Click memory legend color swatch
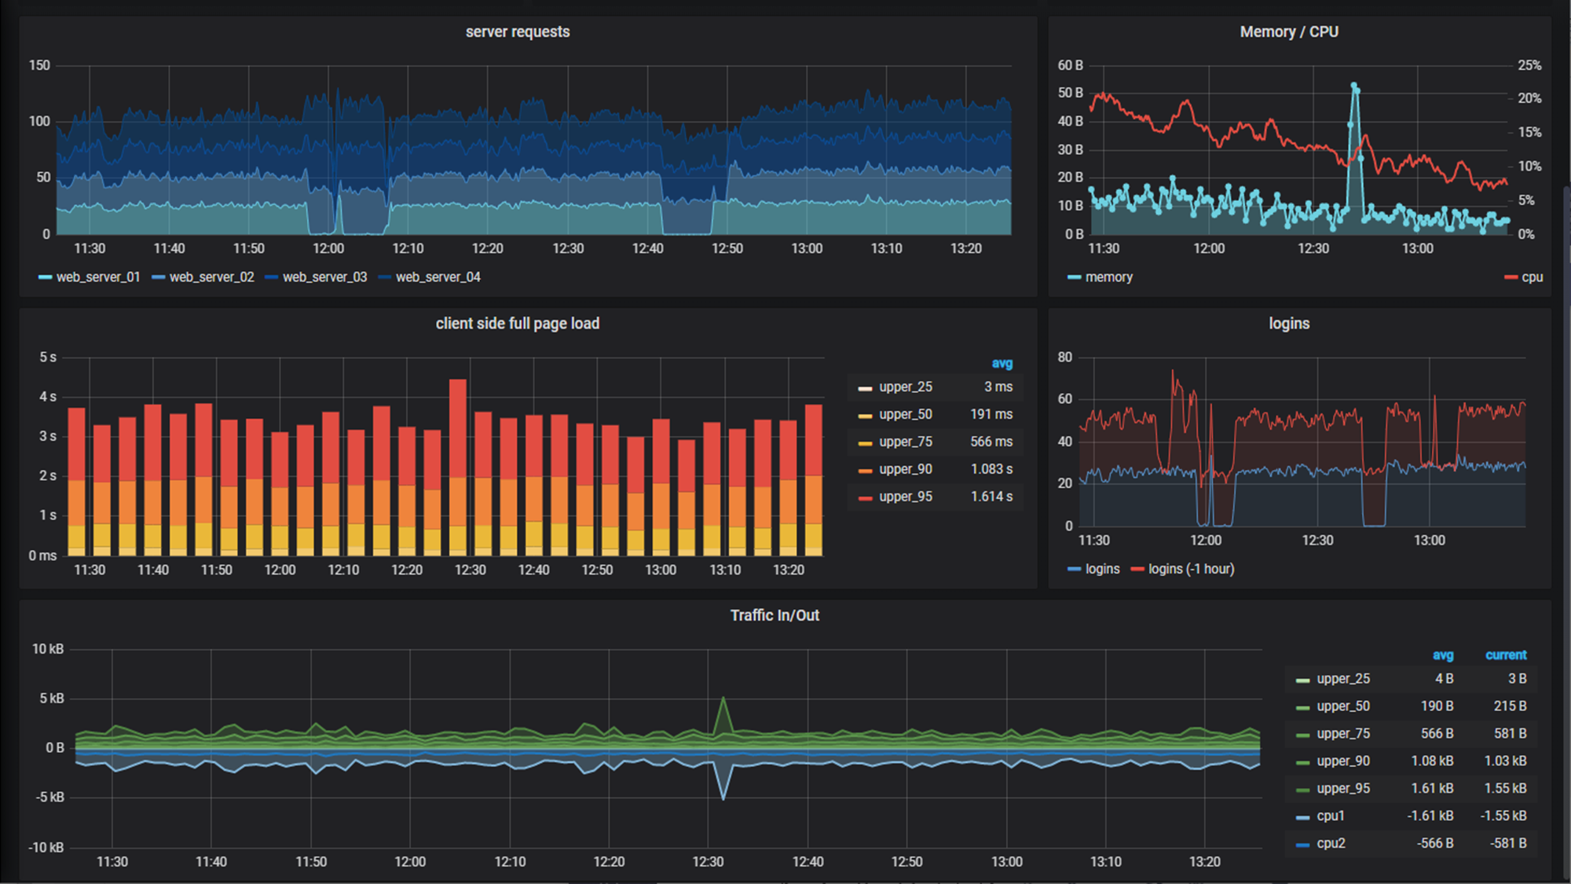This screenshot has width=1571, height=884. (x=1075, y=277)
